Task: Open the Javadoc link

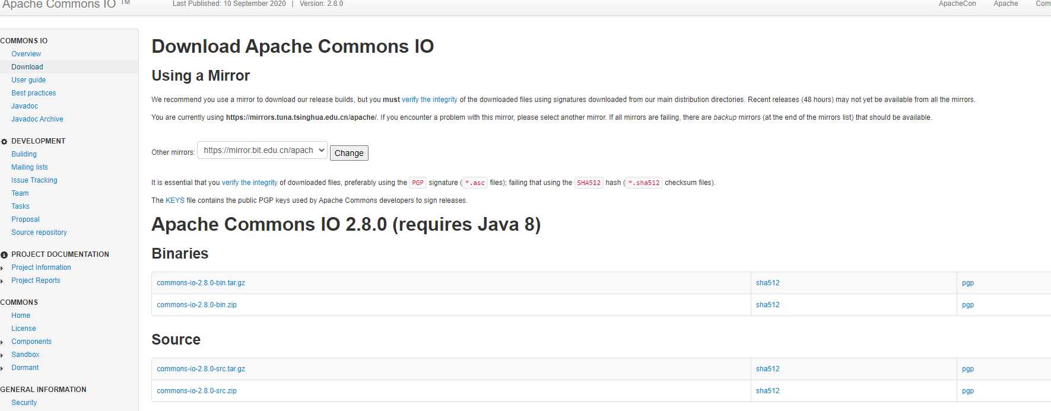Action: pos(24,106)
